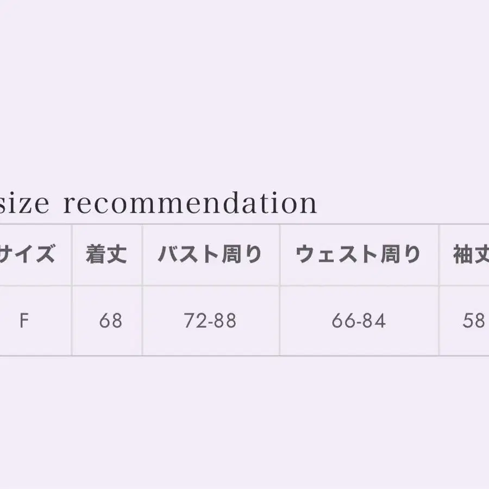Select the バスト周り column header
Viewport: 489px width, 489px height.
click(210, 254)
